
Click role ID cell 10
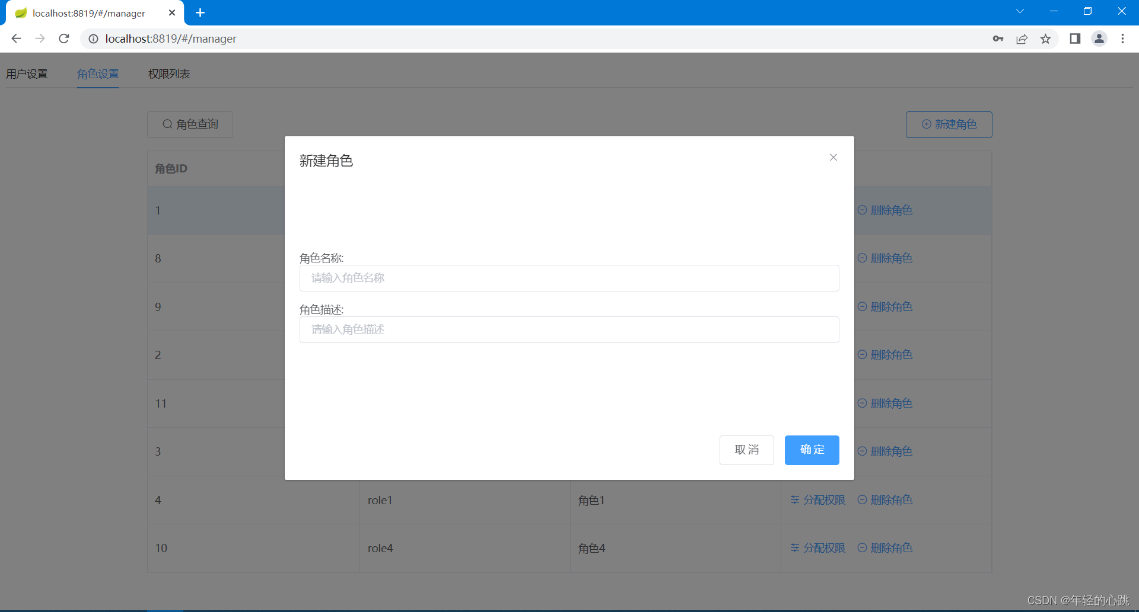click(x=253, y=548)
